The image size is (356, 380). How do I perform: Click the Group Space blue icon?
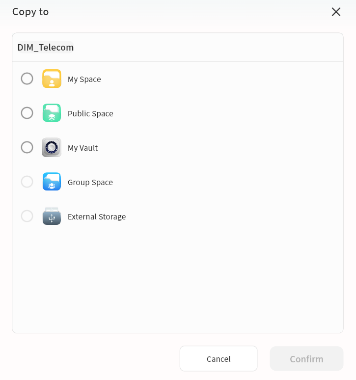(52, 182)
